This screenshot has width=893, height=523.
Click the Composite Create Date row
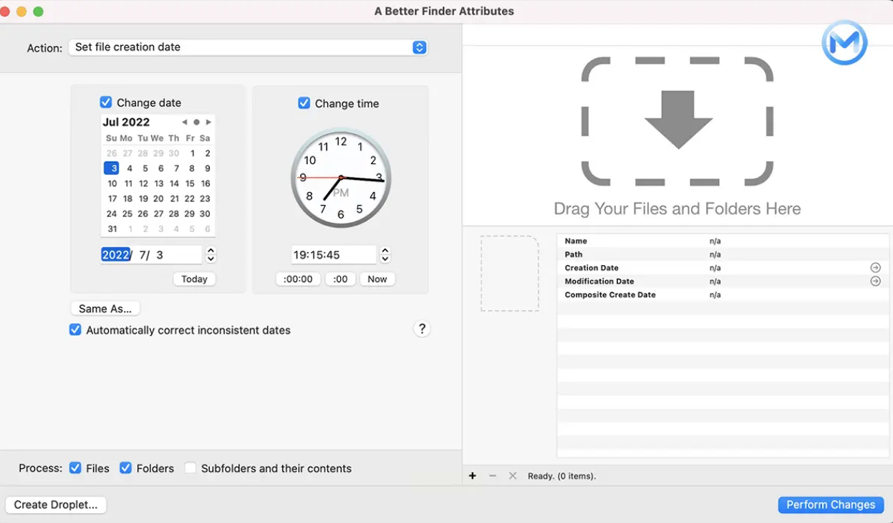[723, 294]
